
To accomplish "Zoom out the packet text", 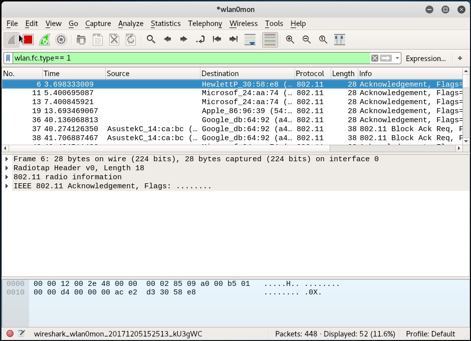I will 306,40.
